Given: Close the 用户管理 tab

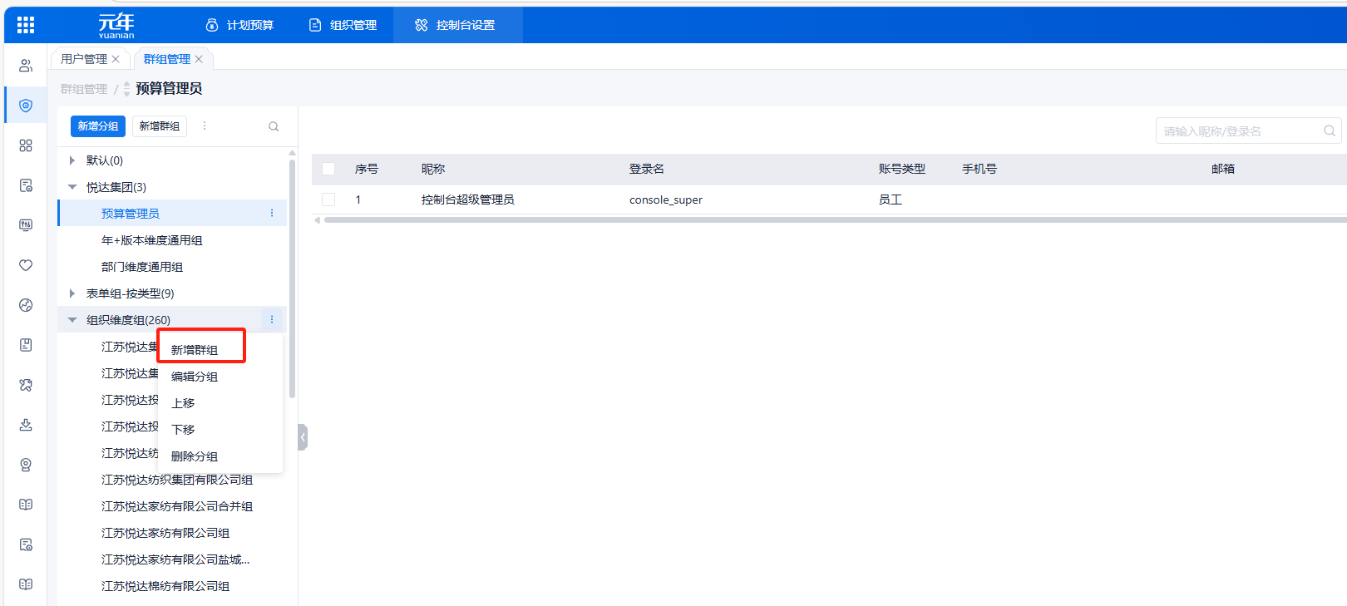Looking at the screenshot, I should (116, 59).
